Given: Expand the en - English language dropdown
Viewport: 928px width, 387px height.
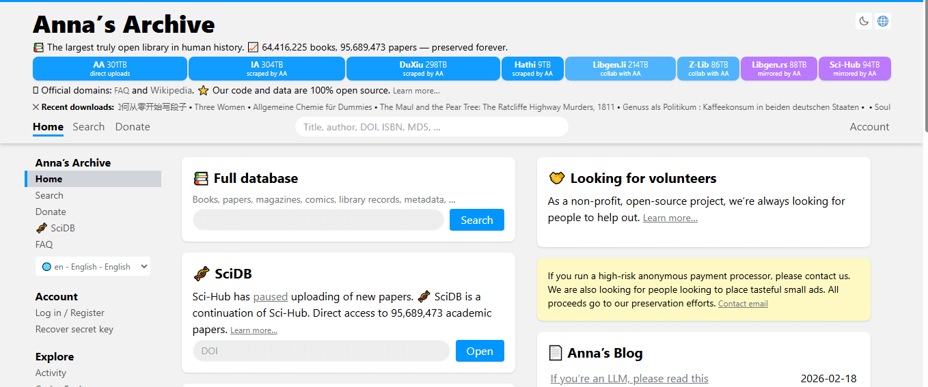Looking at the screenshot, I should pyautogui.click(x=93, y=267).
